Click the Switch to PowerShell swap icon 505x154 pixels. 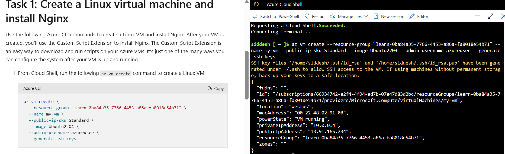click(255, 16)
